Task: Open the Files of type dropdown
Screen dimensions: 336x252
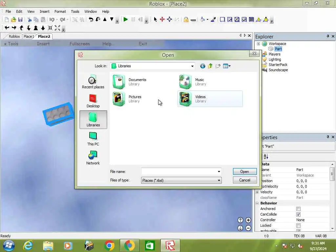Action: [181, 180]
